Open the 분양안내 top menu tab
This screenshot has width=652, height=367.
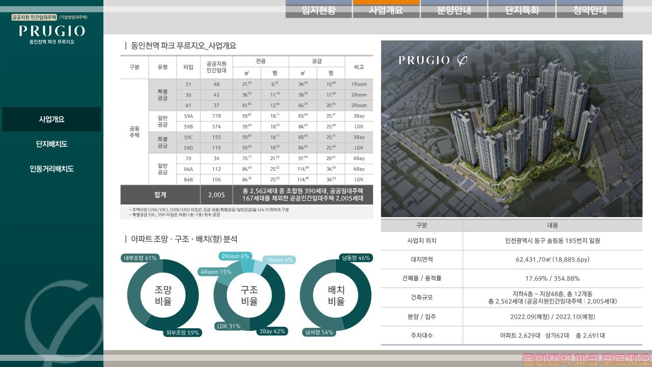pos(454,10)
